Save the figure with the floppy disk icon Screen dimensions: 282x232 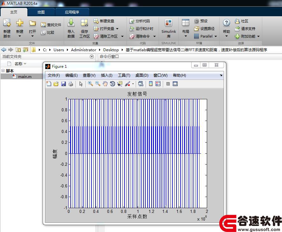point(63,84)
